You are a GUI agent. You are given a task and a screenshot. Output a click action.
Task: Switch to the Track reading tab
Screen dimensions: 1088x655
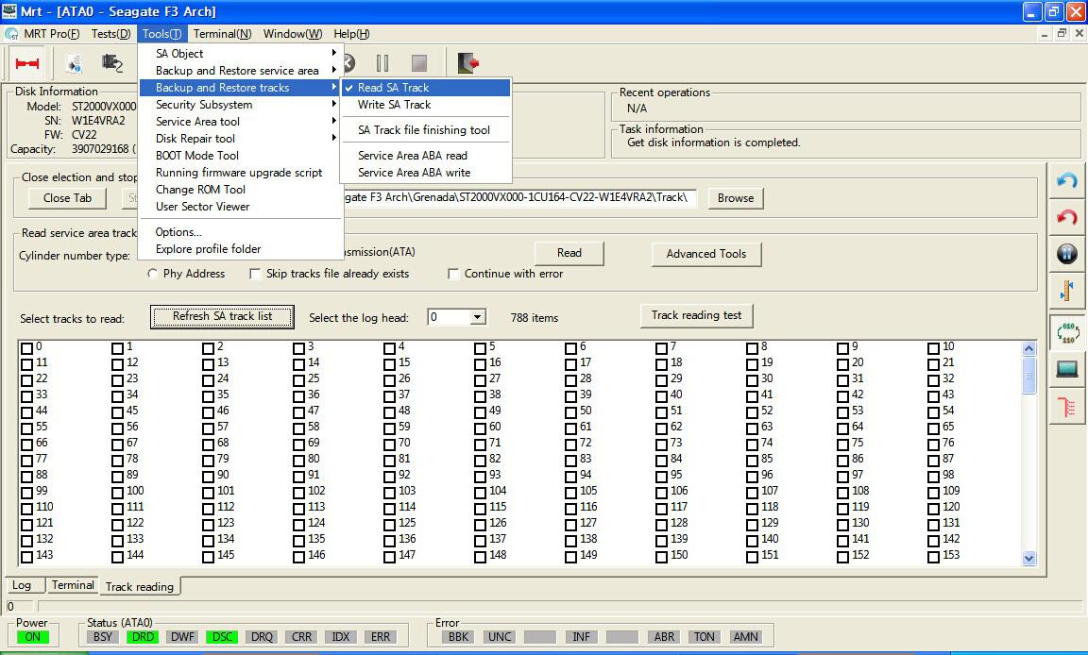point(140,586)
